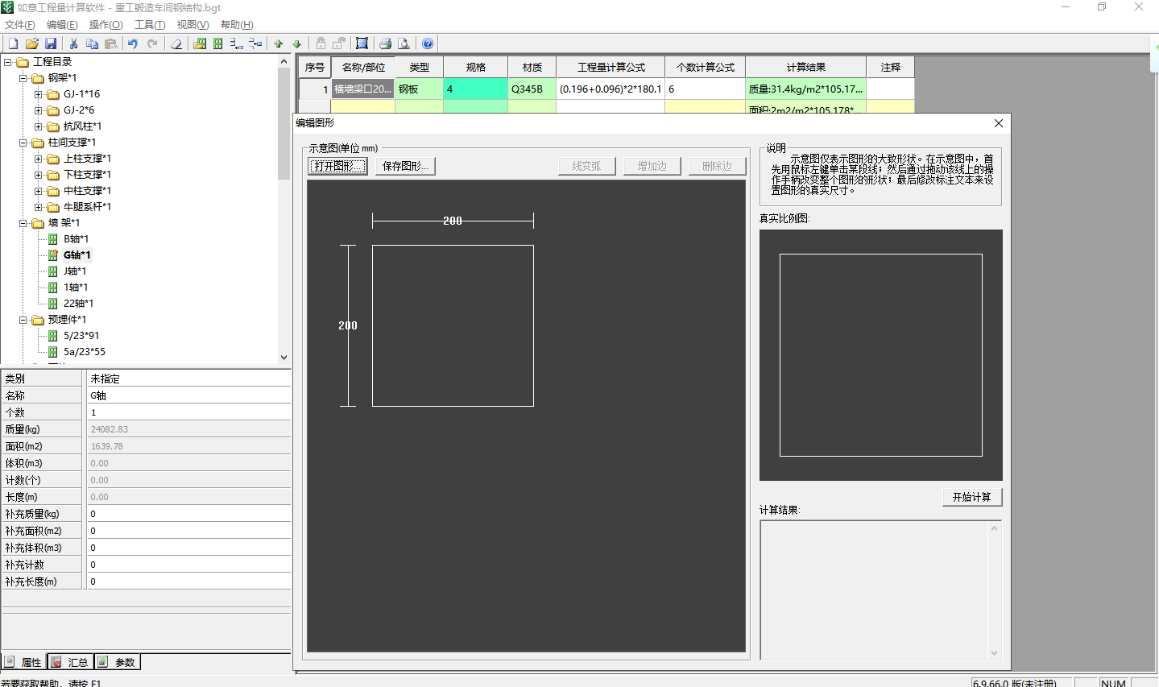Click the 开始计算 button
Screen dimensions: 1159x687
pyautogui.click(x=972, y=497)
